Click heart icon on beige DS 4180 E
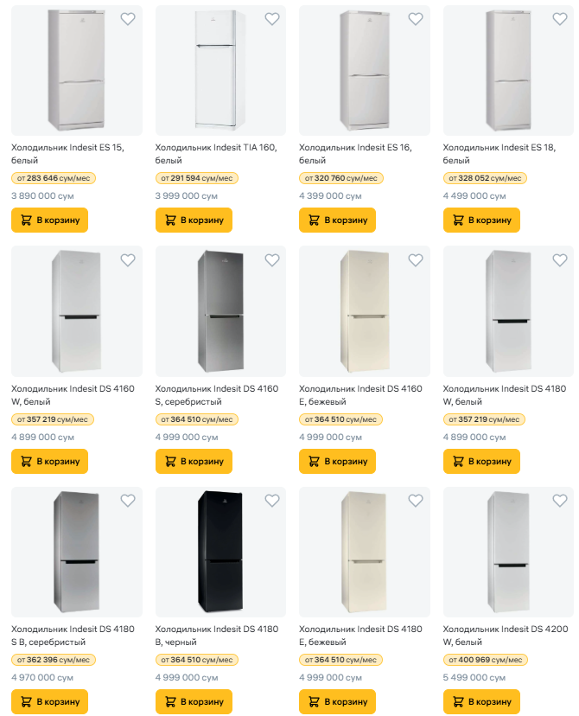 [x=416, y=501]
